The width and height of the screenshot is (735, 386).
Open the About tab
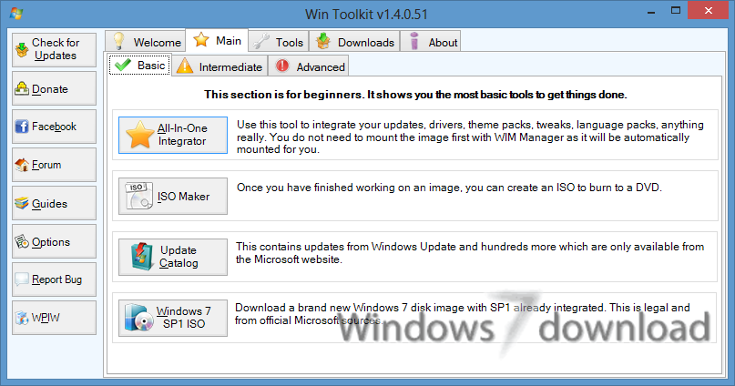[x=430, y=42]
